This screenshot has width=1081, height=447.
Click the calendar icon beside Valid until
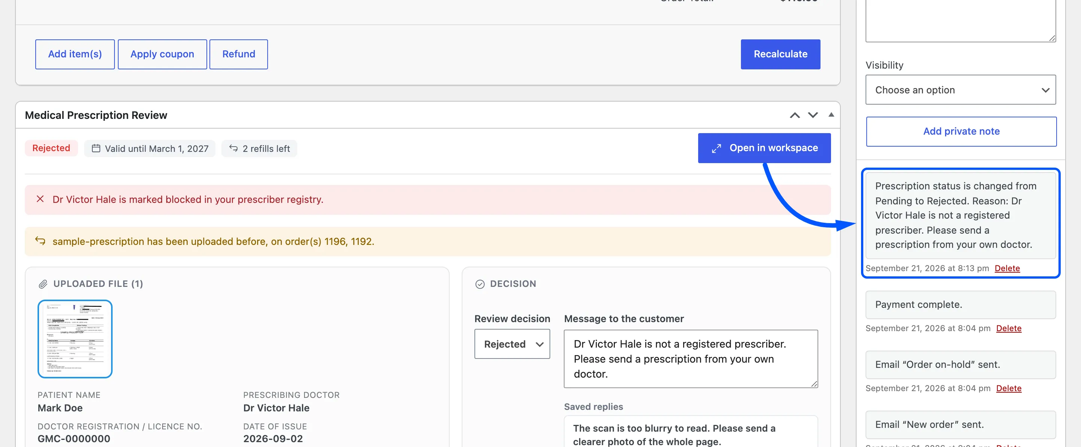[x=96, y=148]
